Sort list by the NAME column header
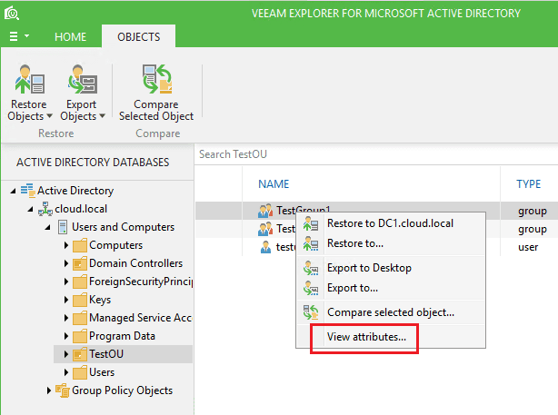 (x=274, y=184)
